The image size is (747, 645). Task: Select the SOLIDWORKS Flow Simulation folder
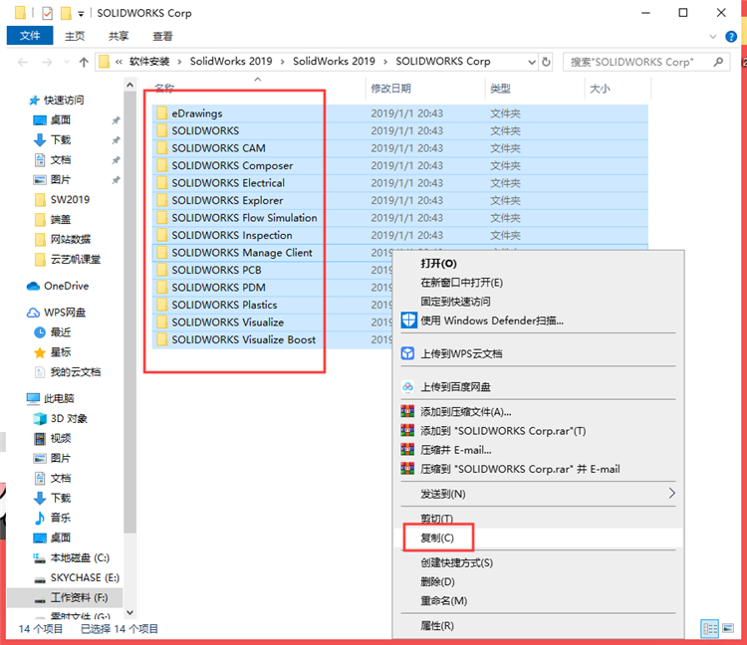400,218
